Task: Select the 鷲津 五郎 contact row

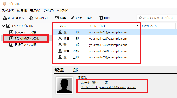Action: [96, 57]
